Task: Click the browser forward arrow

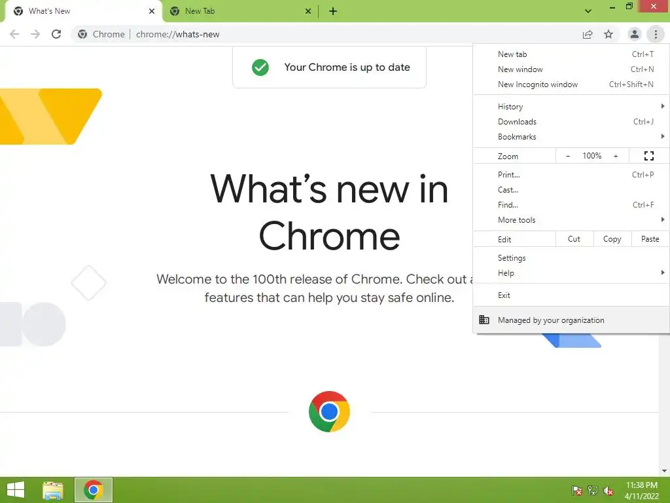Action: pyautogui.click(x=35, y=34)
